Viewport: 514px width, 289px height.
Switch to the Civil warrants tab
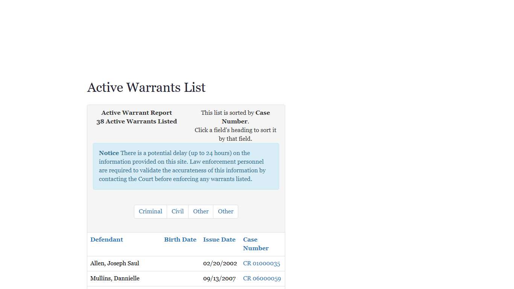click(x=177, y=211)
